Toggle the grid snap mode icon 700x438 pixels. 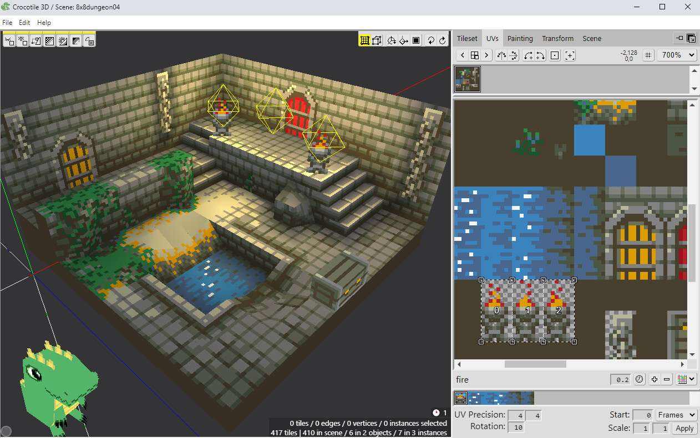click(365, 40)
